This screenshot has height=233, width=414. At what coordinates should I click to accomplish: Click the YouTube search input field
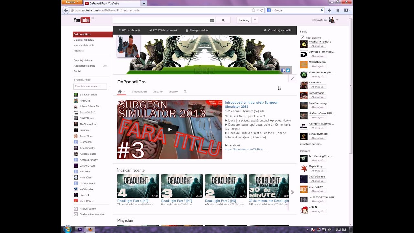click(161, 20)
